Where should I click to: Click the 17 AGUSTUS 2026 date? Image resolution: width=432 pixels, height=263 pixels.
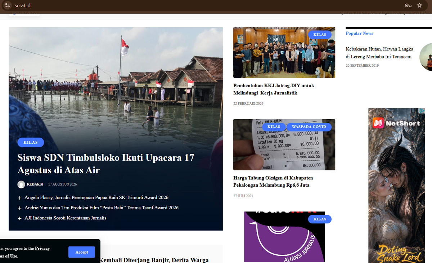(x=63, y=184)
